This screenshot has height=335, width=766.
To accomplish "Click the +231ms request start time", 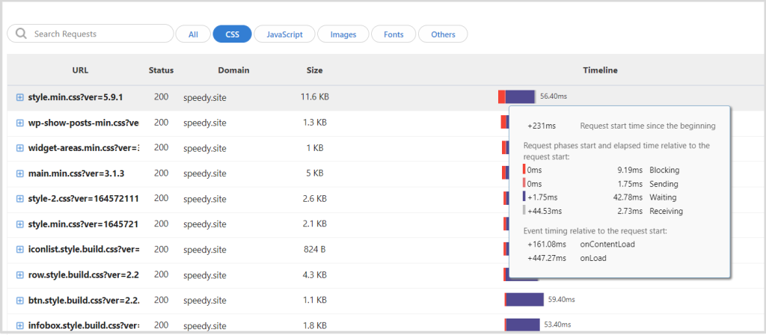I will pos(542,126).
